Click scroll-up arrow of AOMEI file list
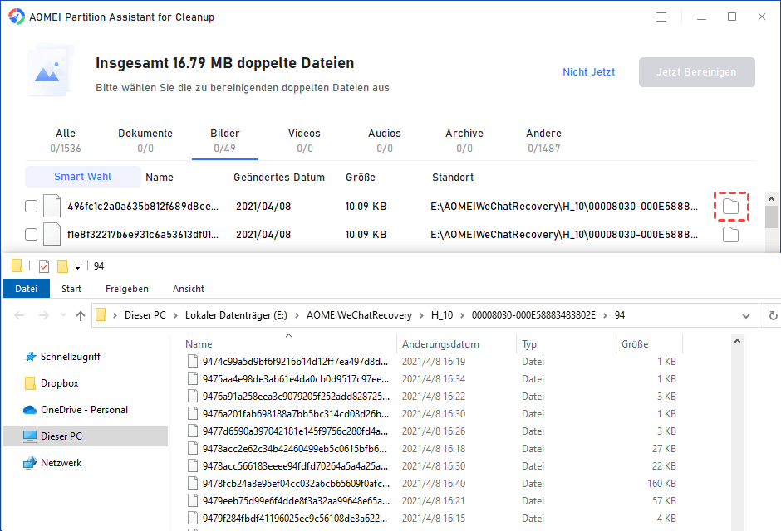This screenshot has height=531, width=781. 772,199
